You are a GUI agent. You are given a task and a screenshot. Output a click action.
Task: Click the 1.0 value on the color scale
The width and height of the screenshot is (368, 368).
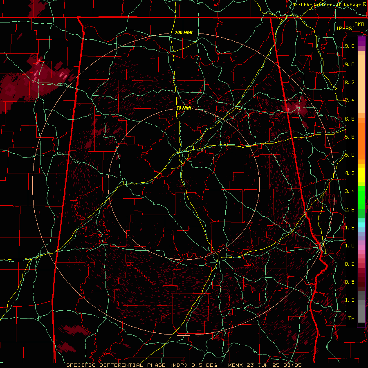(349, 246)
